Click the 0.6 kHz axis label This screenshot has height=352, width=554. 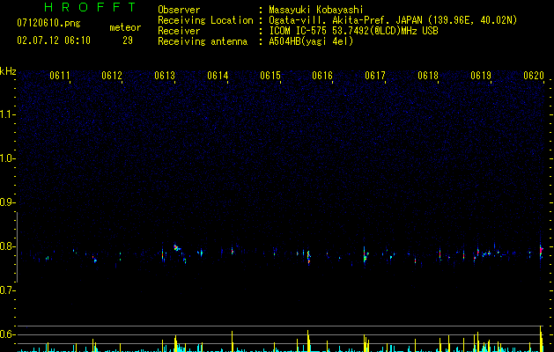(6, 334)
